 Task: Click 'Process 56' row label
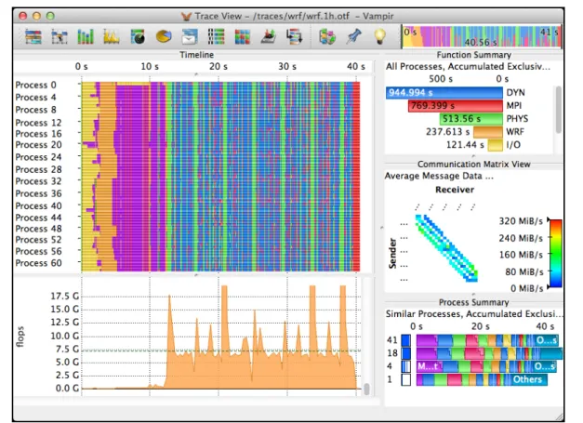(38, 252)
